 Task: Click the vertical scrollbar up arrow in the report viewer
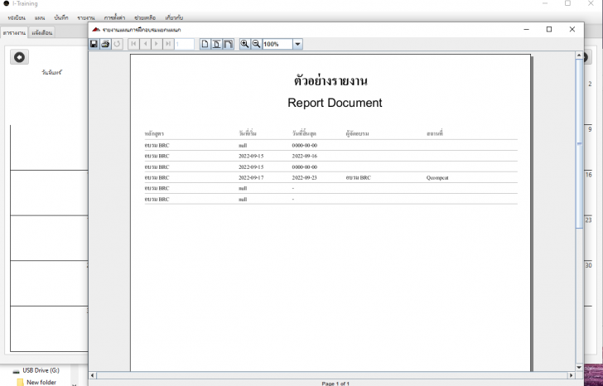point(579,55)
